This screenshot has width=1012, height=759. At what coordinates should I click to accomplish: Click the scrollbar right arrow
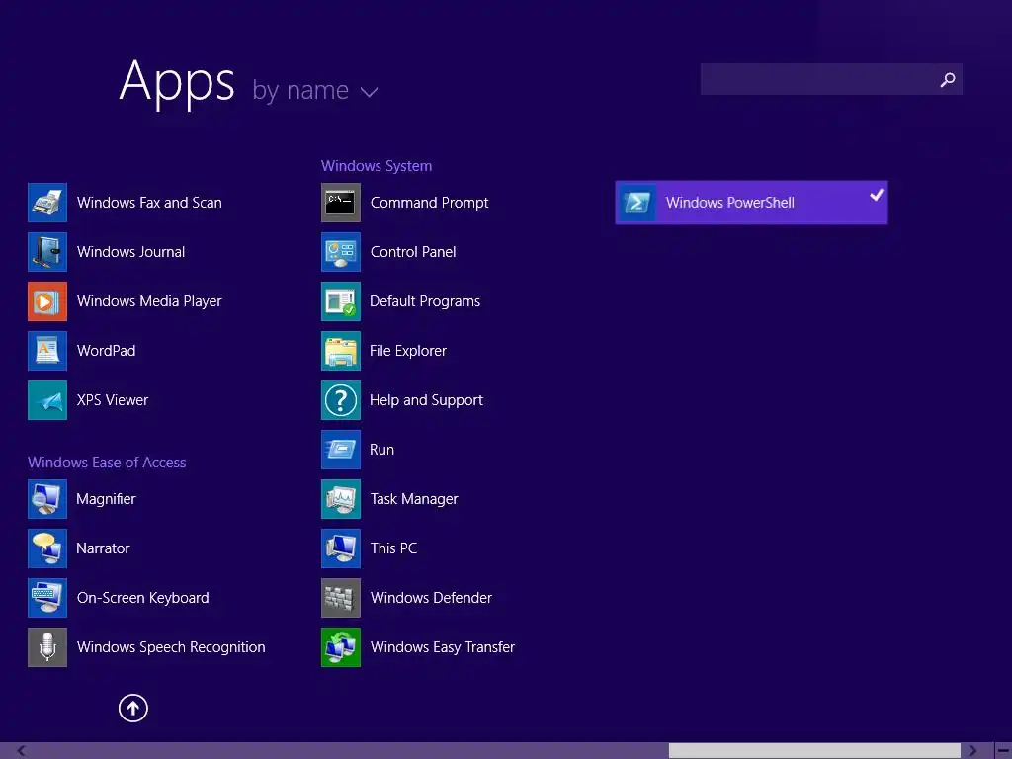point(972,751)
